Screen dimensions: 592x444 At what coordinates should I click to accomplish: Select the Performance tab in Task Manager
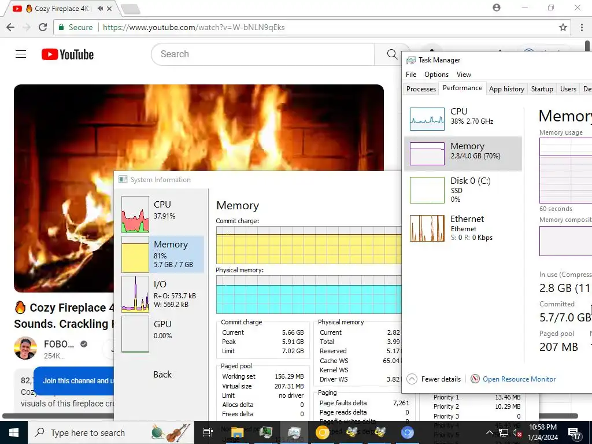[x=462, y=88]
